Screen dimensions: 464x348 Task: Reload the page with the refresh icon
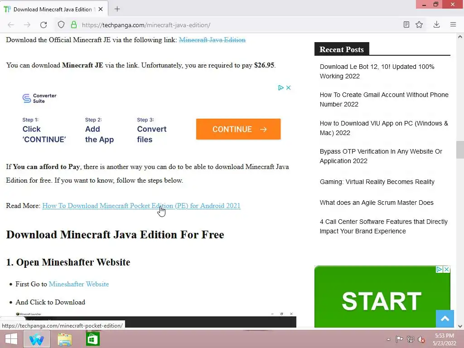[43, 25]
